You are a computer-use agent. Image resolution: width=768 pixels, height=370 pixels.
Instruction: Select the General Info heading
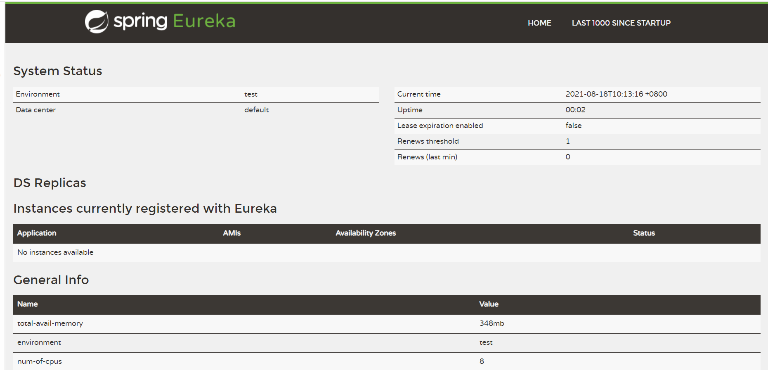51,280
